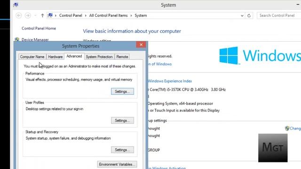The width and height of the screenshot is (301, 169).
Task: Close the System Properties dialog
Action: pyautogui.click(x=141, y=45)
